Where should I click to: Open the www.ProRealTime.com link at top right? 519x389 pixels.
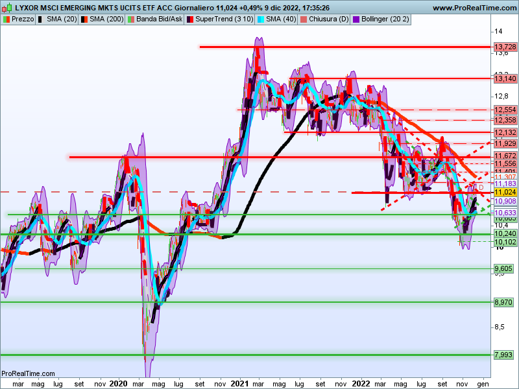coord(474,8)
